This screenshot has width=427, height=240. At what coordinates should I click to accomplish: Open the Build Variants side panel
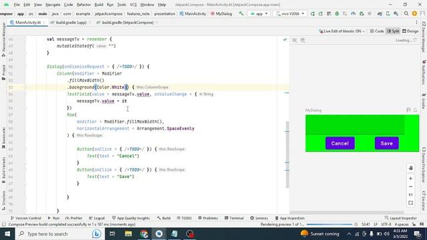pos(3,170)
